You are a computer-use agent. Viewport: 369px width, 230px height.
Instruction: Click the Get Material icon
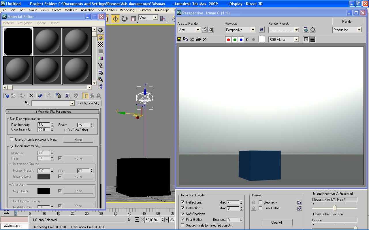point(7,96)
